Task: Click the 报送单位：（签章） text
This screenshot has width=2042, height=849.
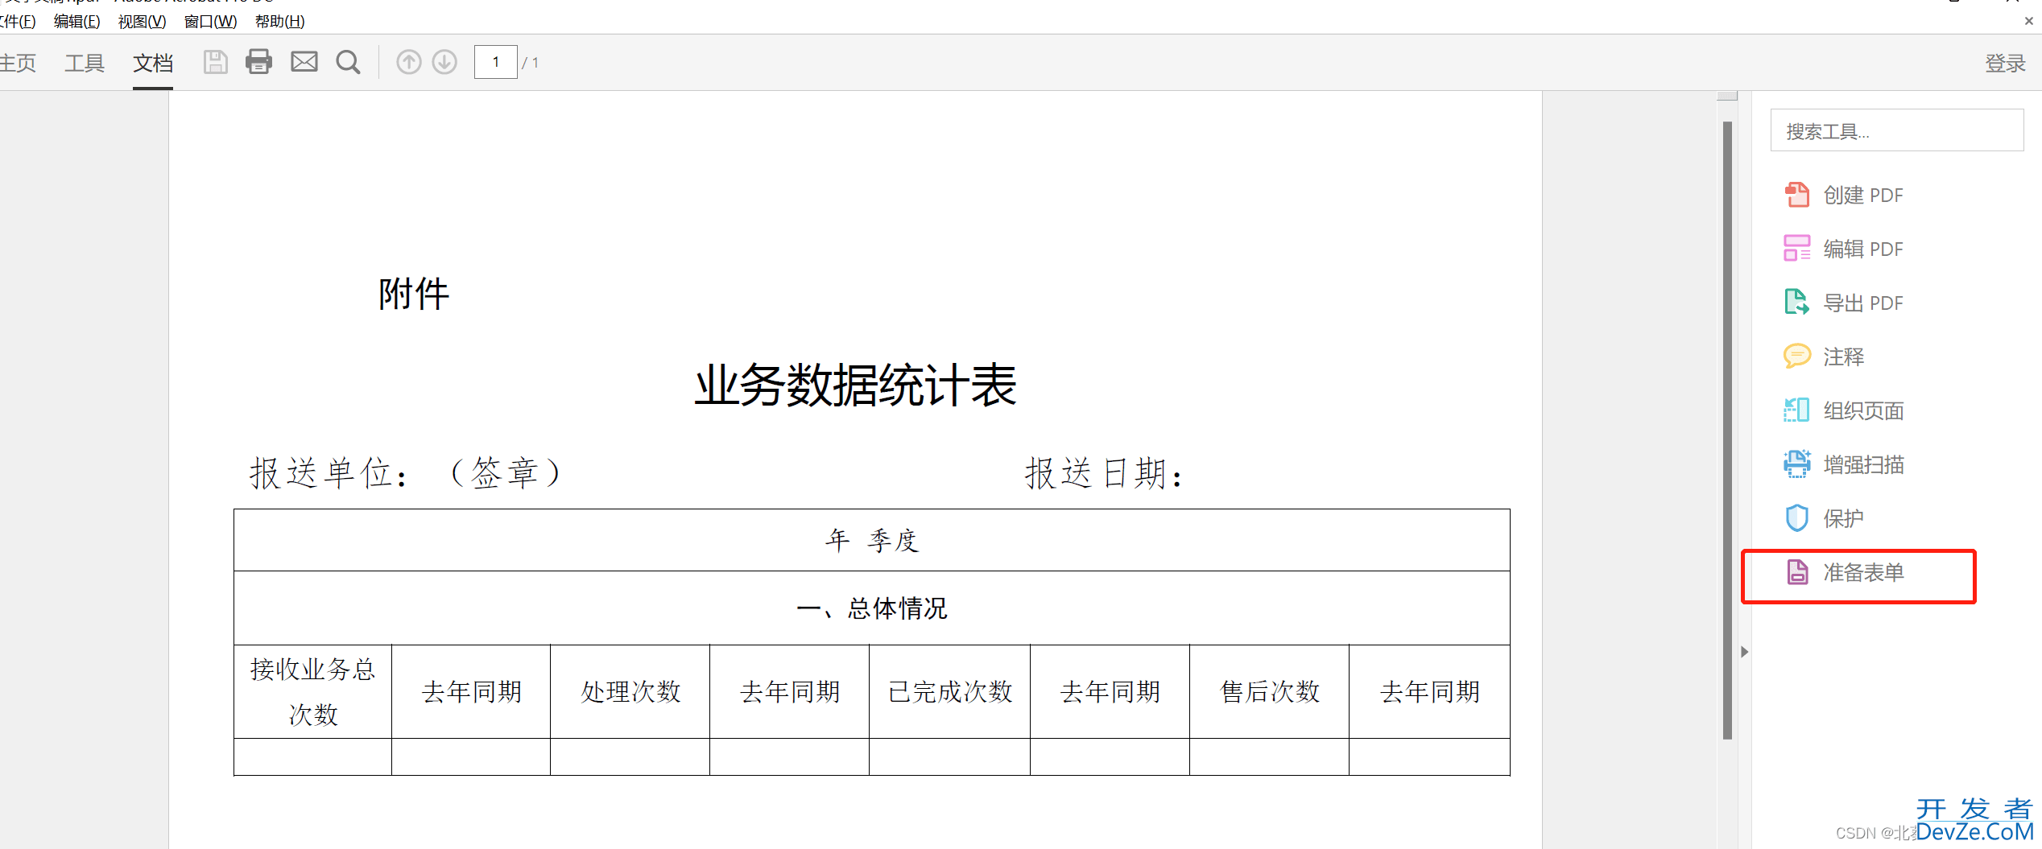Action: (x=405, y=473)
